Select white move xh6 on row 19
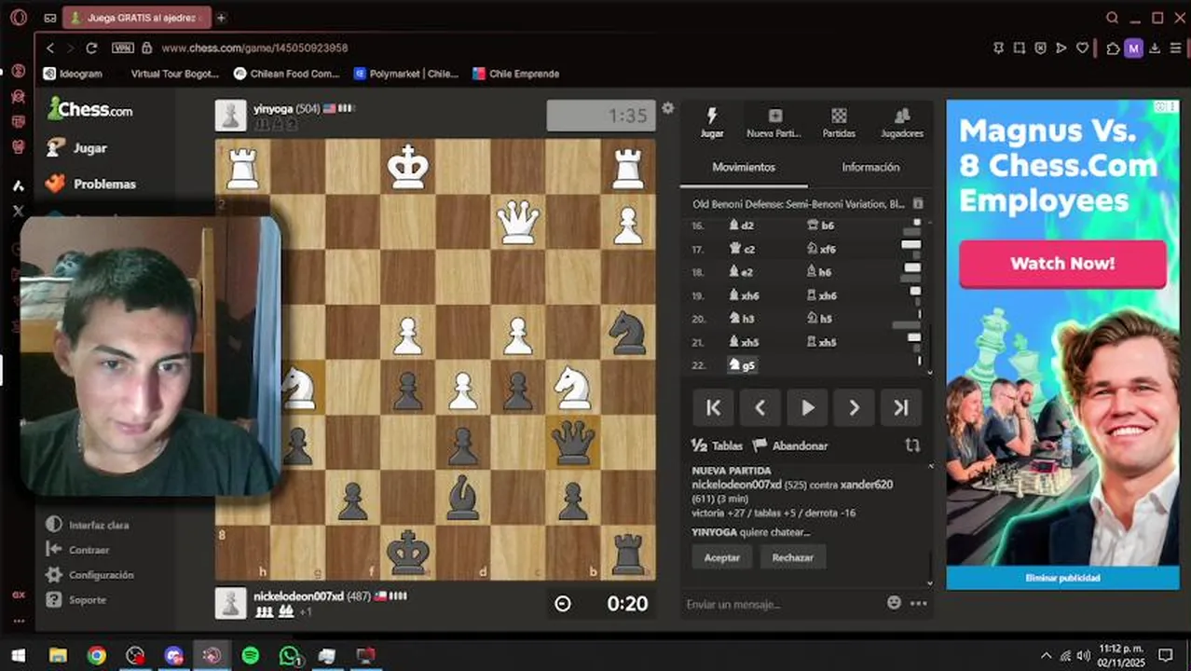 pos(744,295)
